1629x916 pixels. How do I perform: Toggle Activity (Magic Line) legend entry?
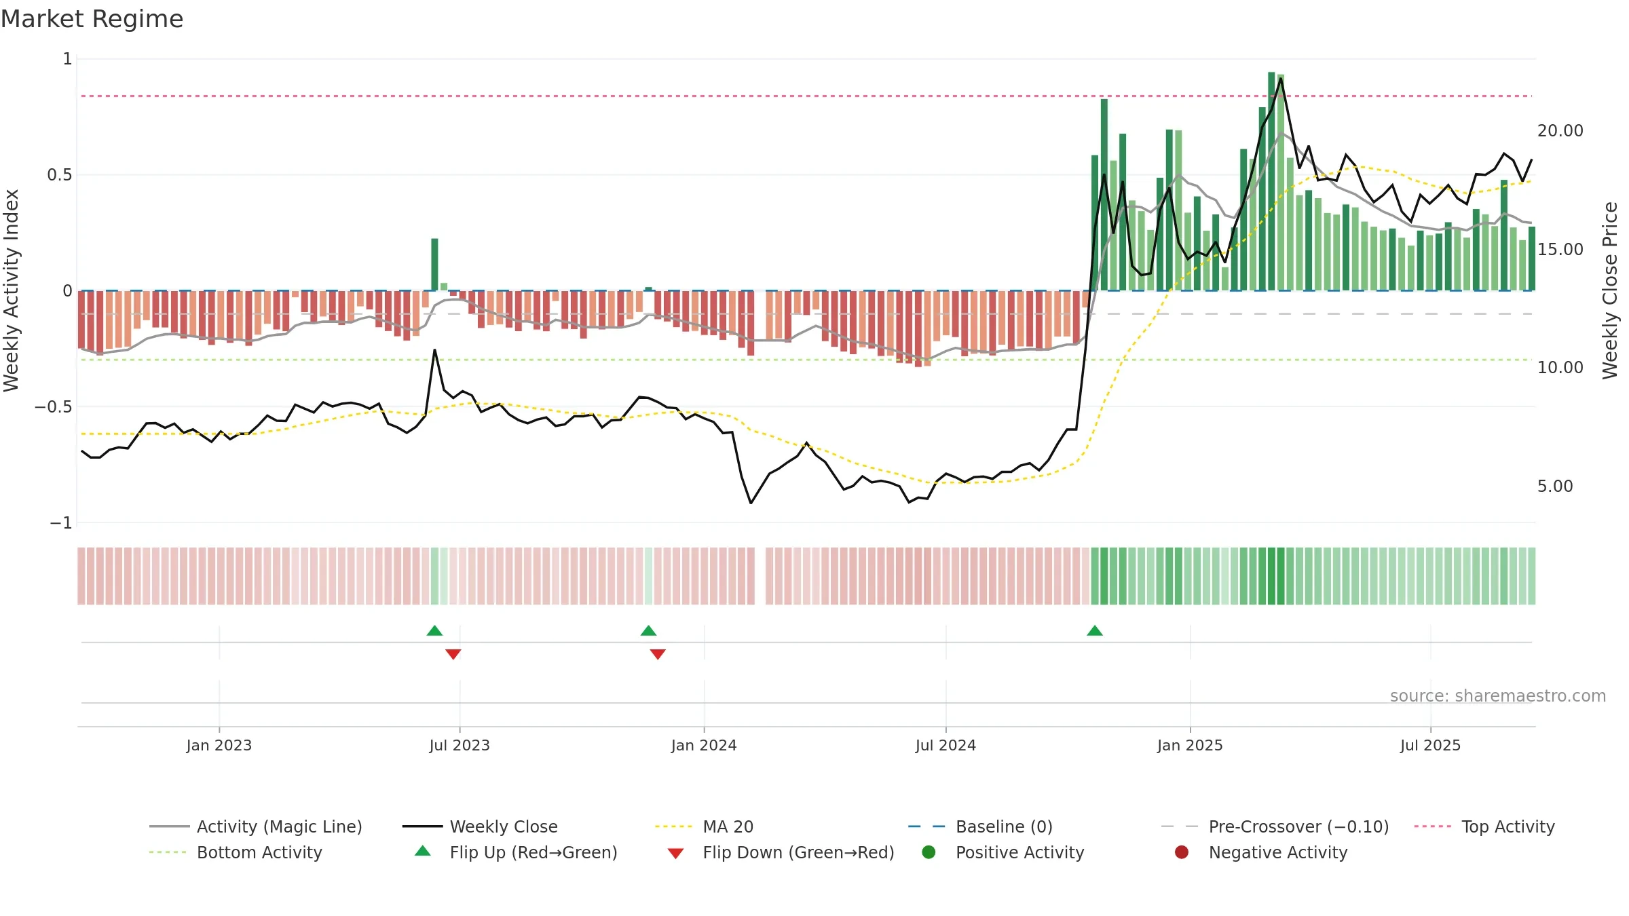tap(256, 826)
